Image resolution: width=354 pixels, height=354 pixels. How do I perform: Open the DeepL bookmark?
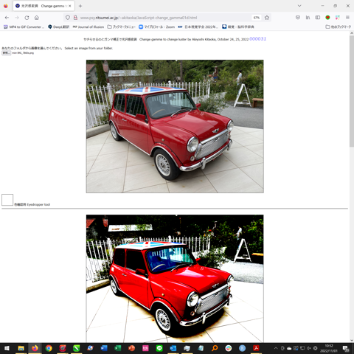[x=59, y=27]
